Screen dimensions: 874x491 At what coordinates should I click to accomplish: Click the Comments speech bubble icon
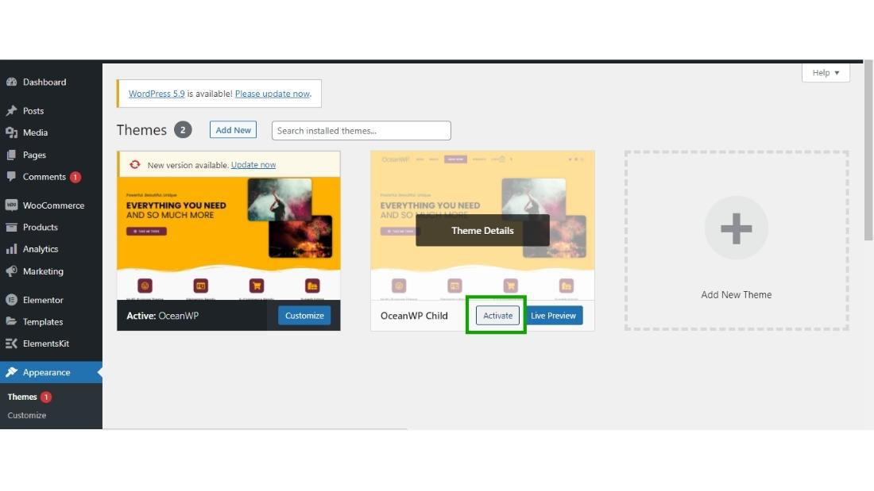tap(11, 177)
